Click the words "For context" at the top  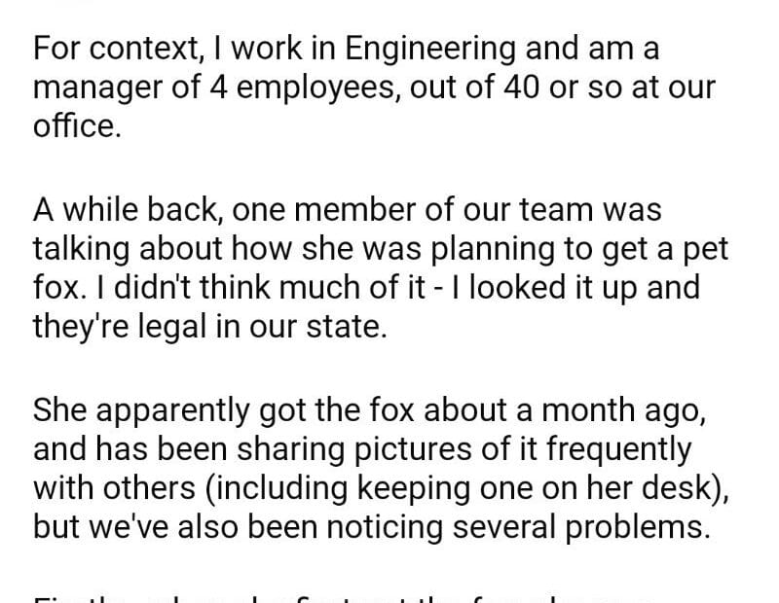[105, 48]
